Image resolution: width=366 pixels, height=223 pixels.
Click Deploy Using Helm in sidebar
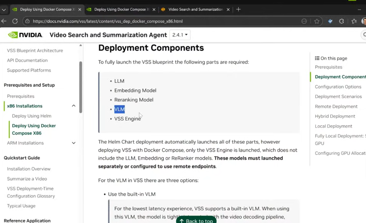[x=31, y=116]
